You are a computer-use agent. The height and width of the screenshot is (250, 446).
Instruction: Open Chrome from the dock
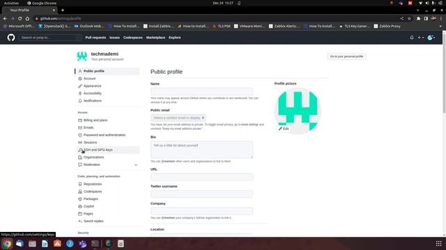click(7, 244)
